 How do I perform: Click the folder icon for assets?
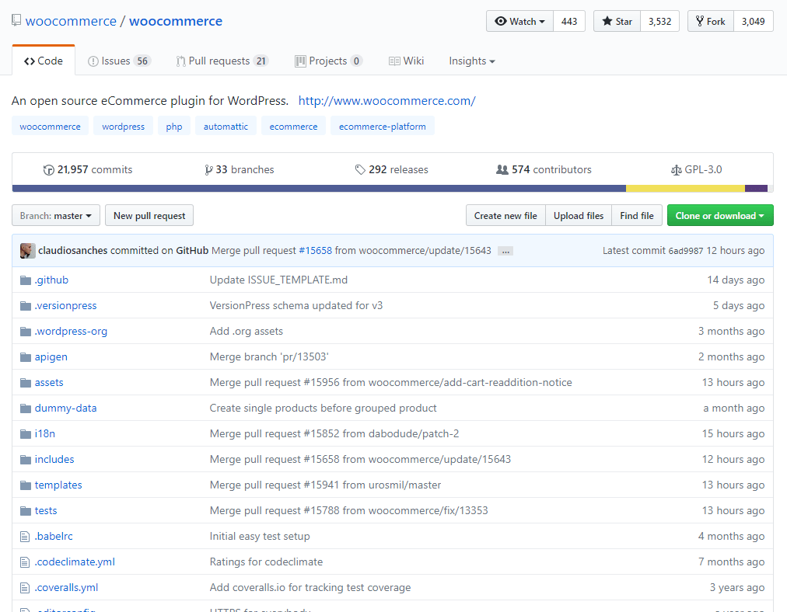pos(26,383)
